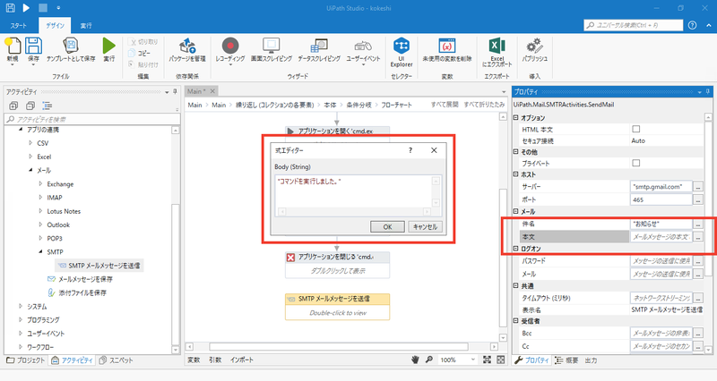Click expand all icon in activities panel
Image resolution: width=717 pixels, height=381 pixels.
[13, 106]
